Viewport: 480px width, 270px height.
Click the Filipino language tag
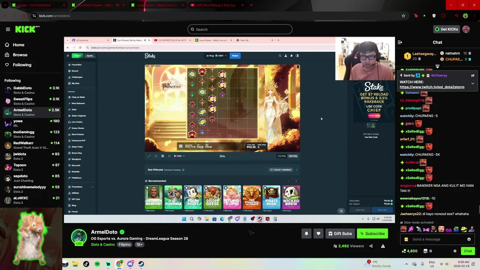pyautogui.click(x=124, y=244)
